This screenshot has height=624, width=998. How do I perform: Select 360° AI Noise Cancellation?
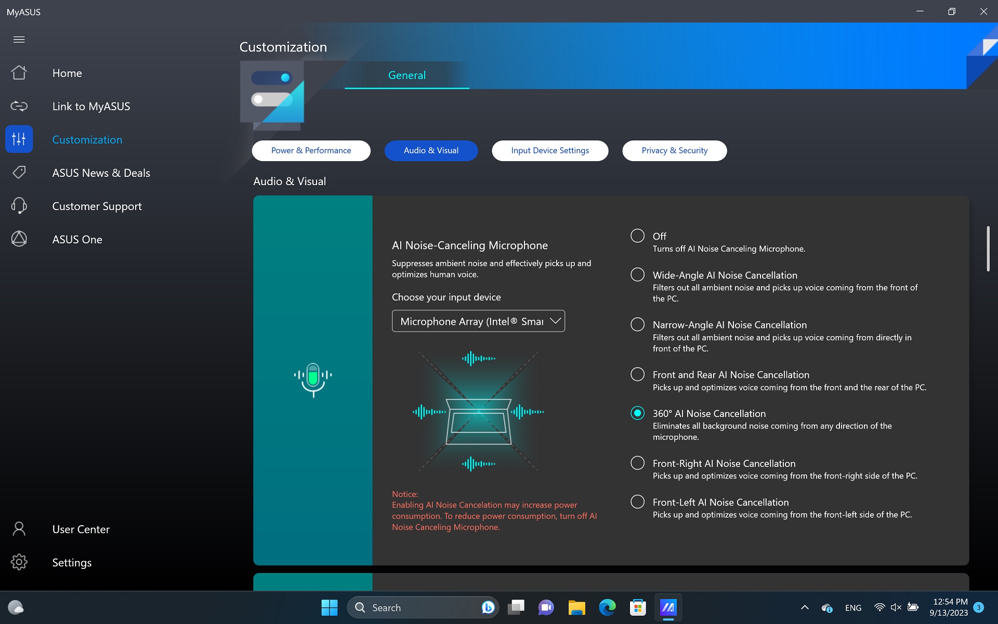637,413
